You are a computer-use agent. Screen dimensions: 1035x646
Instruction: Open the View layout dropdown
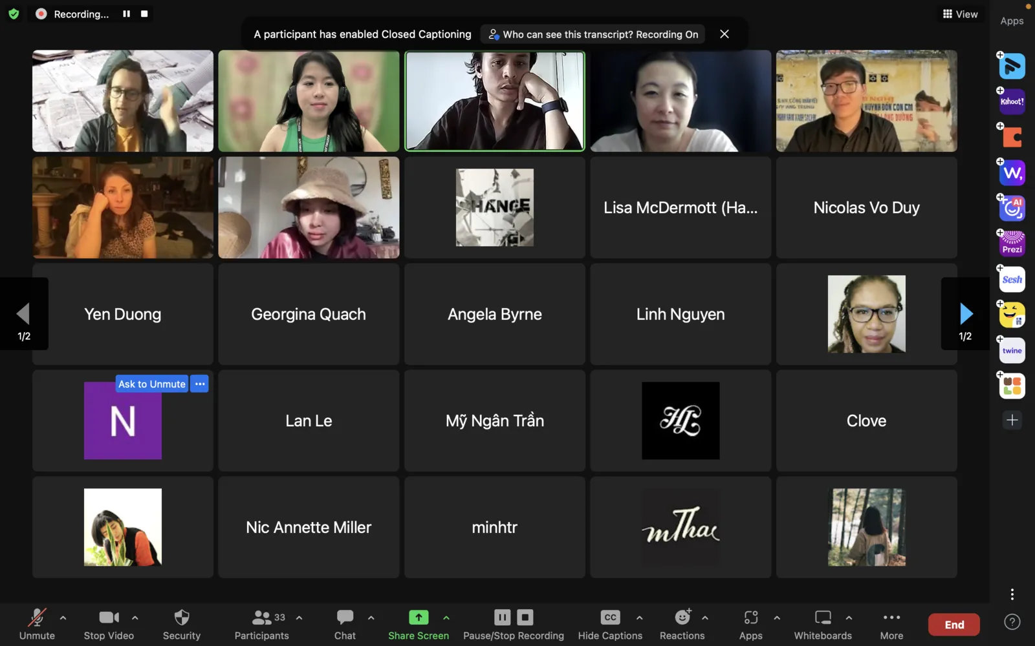pos(960,14)
